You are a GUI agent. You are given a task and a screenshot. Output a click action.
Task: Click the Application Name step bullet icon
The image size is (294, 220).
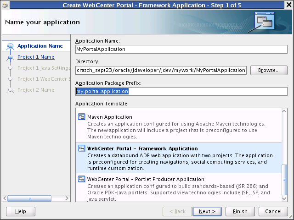pos(10,46)
